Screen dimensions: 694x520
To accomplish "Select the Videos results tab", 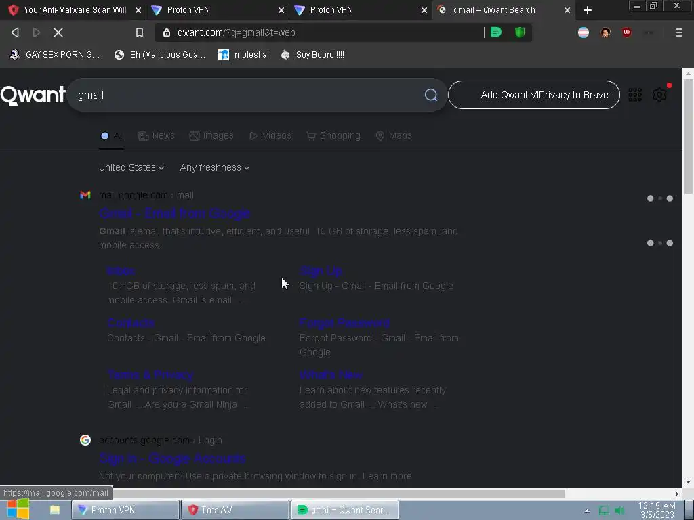I will tap(270, 135).
